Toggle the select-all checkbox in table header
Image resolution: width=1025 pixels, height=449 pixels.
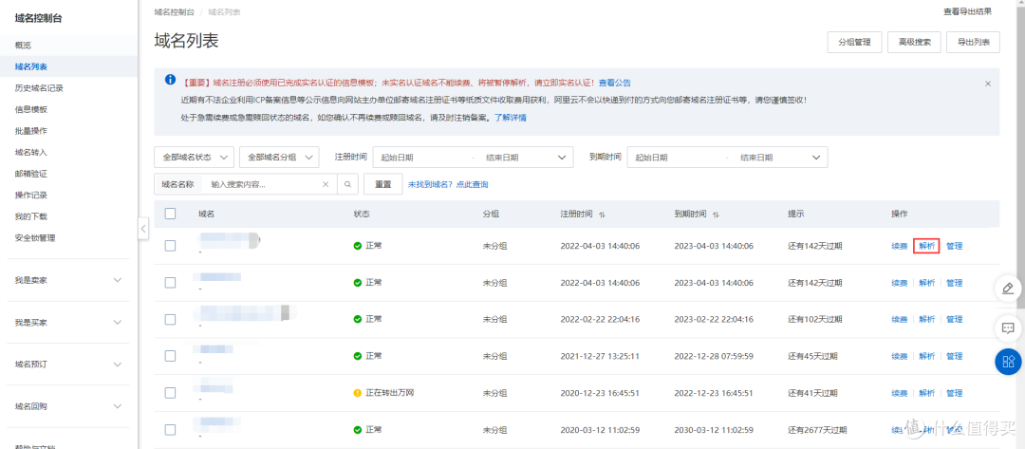170,213
